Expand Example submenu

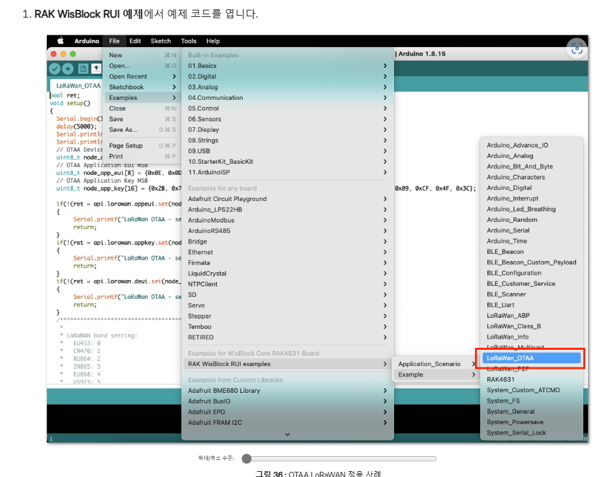(436, 375)
